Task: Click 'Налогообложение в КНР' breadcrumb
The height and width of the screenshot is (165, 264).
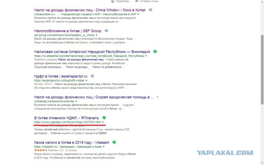Action: click(x=120, y=14)
